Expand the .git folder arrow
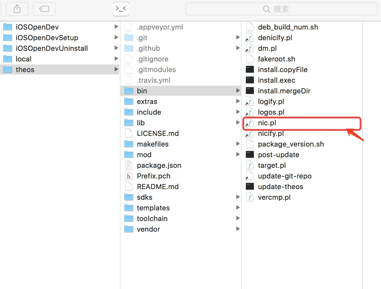Screen dimensions: 381x289 point(238,37)
